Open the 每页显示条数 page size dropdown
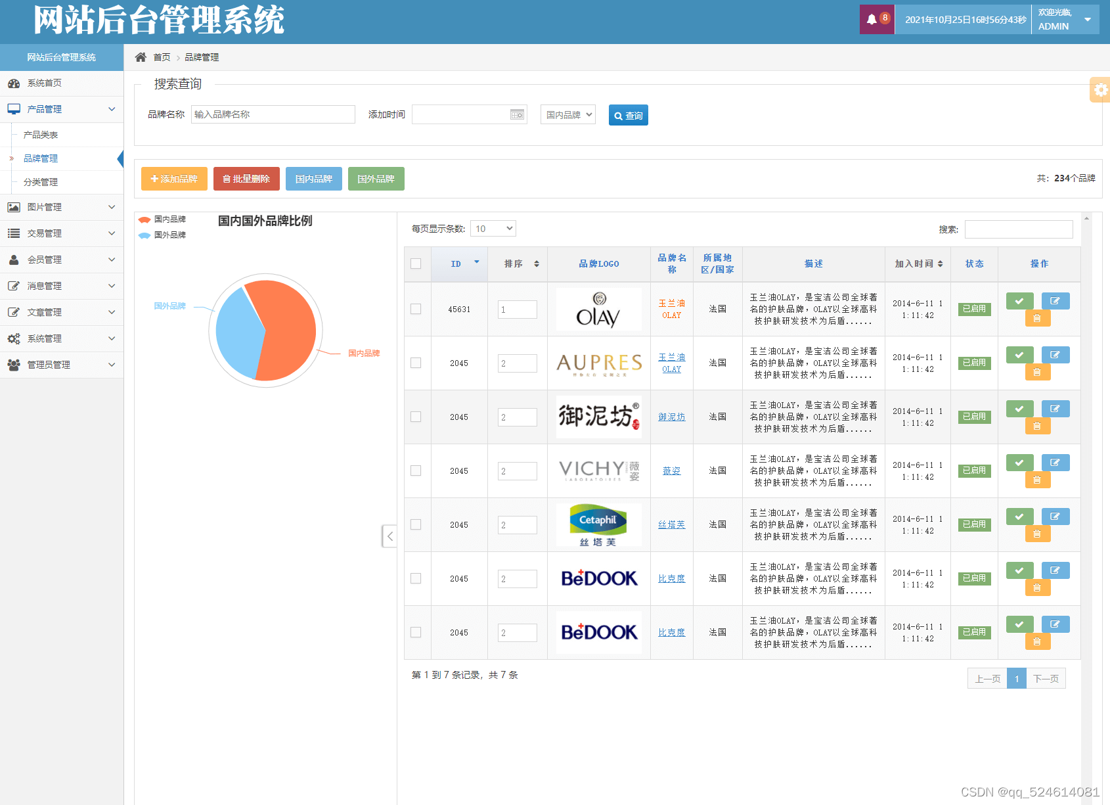Image resolution: width=1110 pixels, height=805 pixels. (493, 229)
